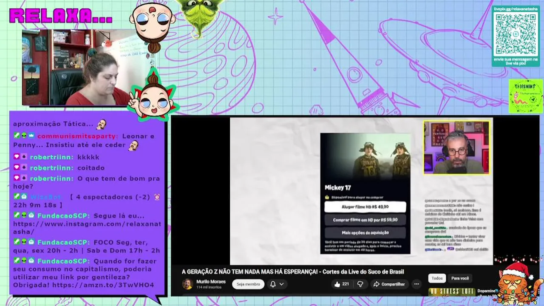Click the FundacaoSCP FOCO schedule message

[87, 246]
